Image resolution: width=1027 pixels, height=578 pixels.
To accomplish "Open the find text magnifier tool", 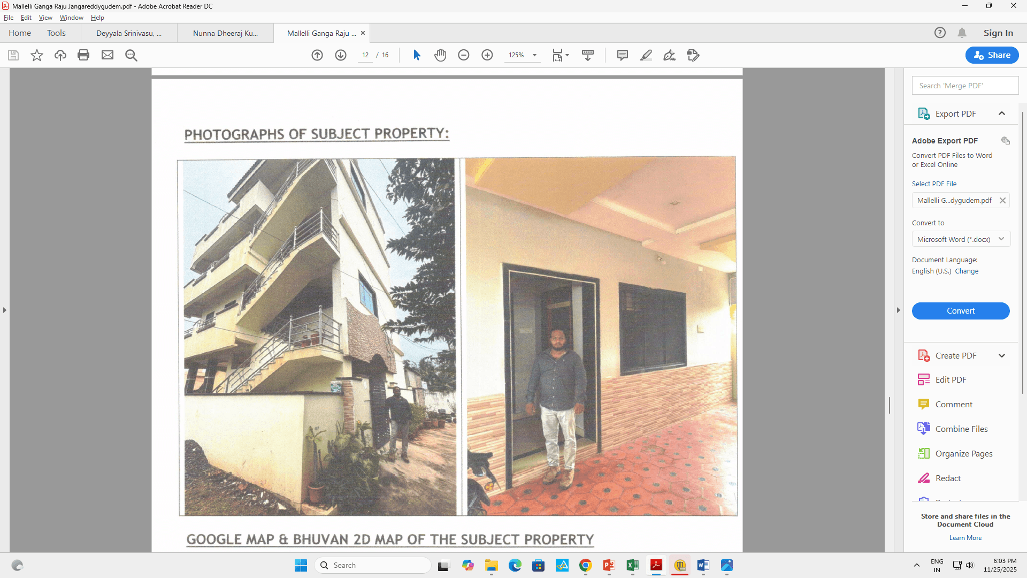I will click(131, 55).
